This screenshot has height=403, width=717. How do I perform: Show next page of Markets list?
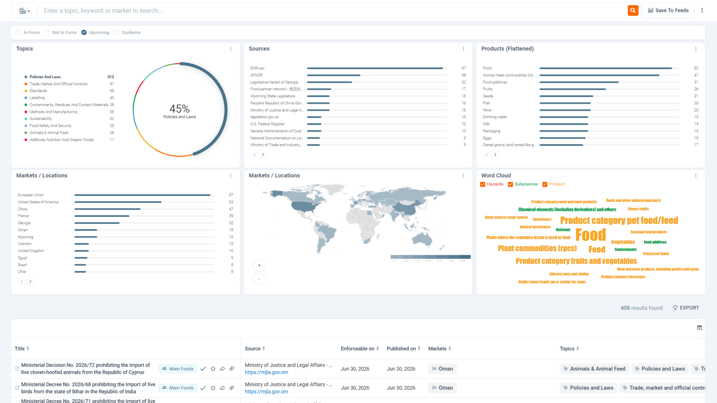point(30,281)
